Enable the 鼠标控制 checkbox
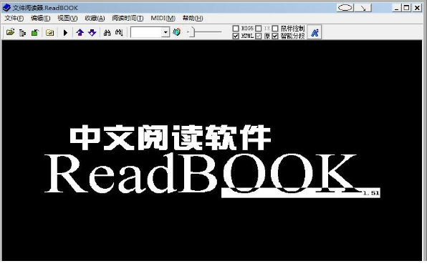Image resolution: width=427 pixels, height=271 pixels. coord(275,29)
